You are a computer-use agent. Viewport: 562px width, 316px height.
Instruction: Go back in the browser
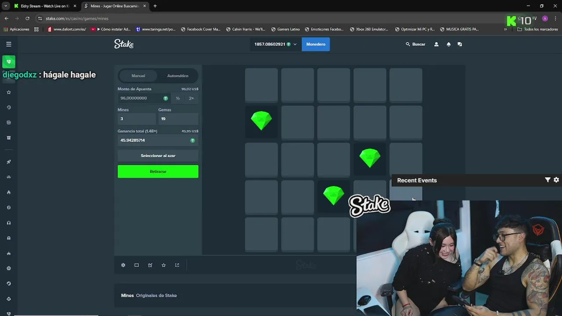[6, 18]
